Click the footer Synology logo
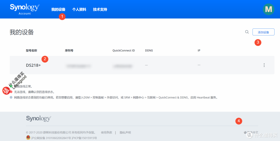 click(x=39, y=119)
